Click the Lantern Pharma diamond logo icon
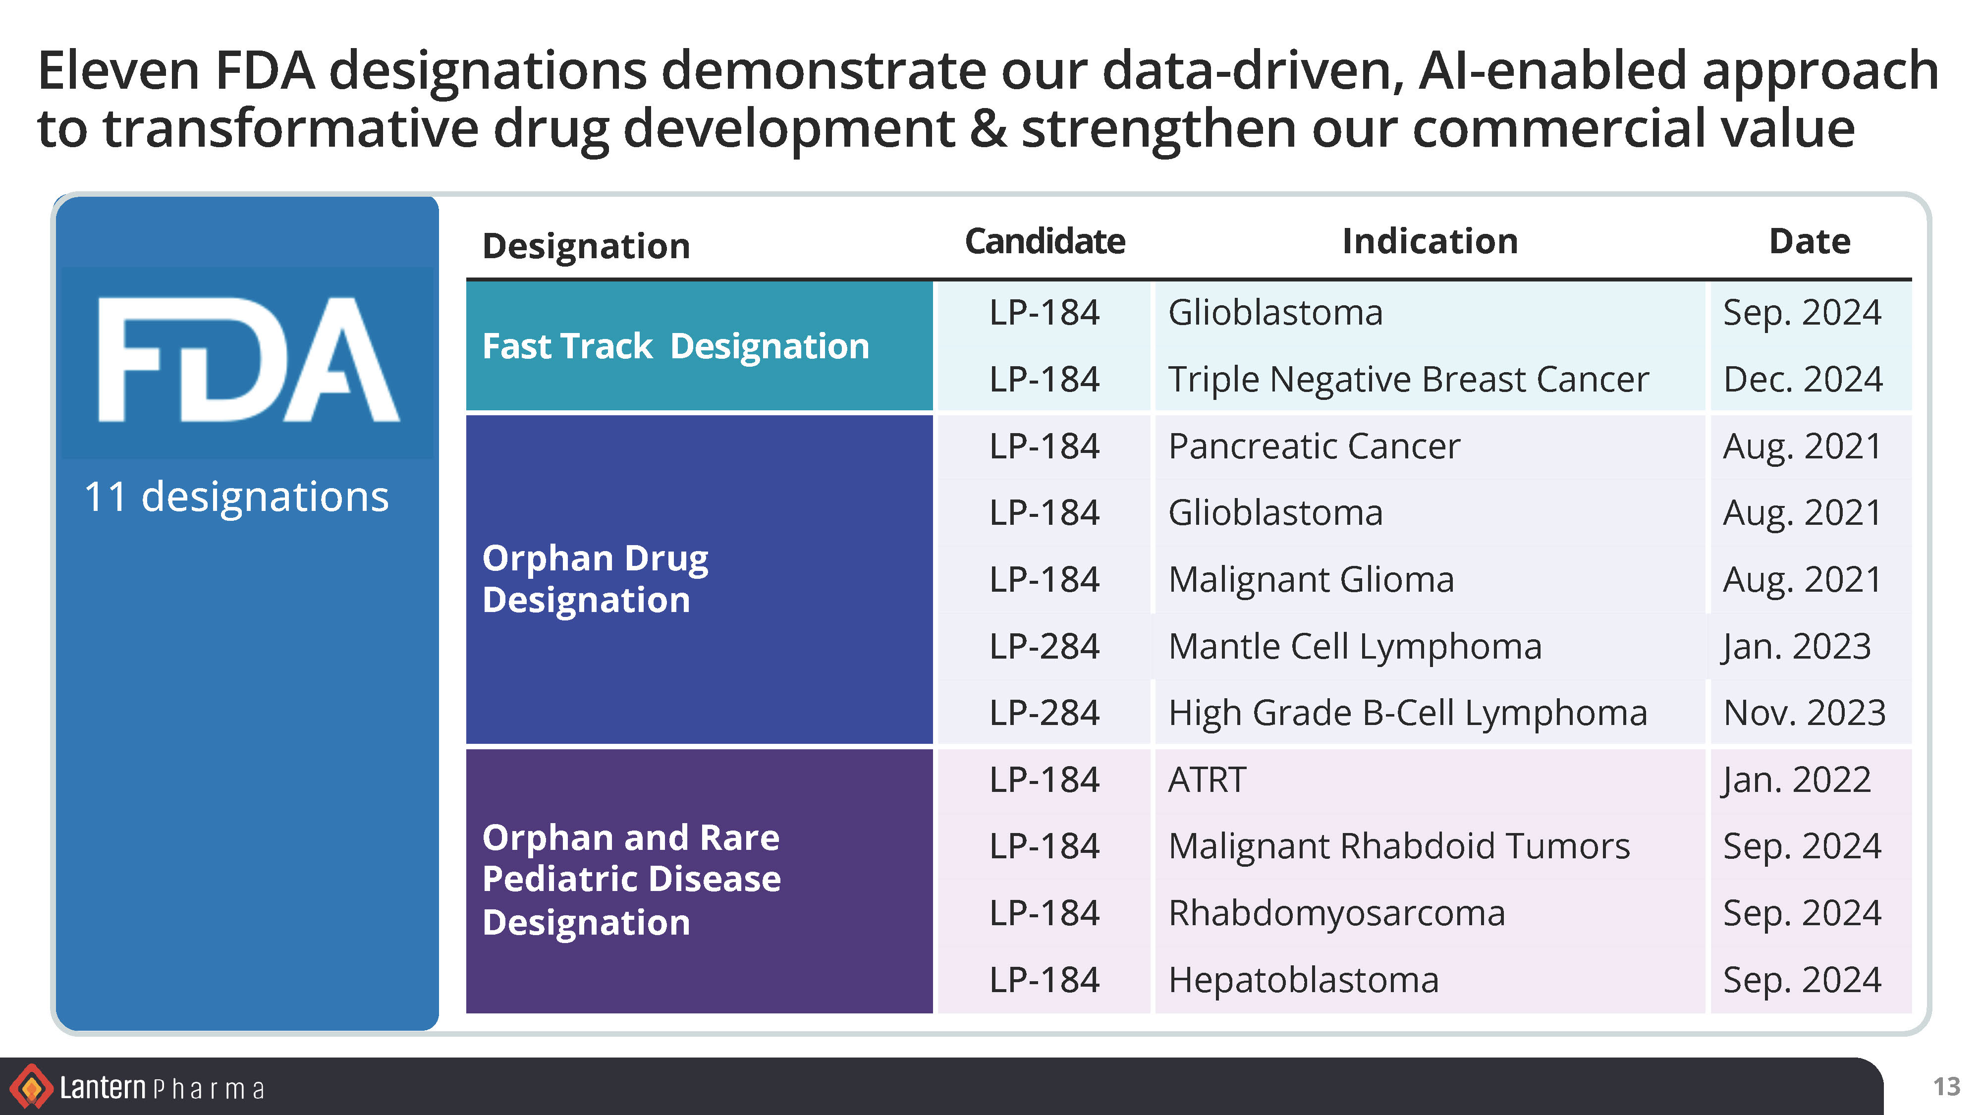 [x=31, y=1087]
